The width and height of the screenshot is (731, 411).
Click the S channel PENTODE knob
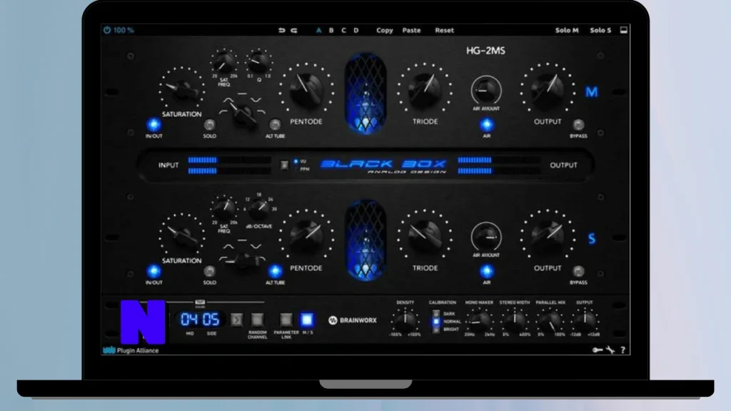(x=306, y=236)
